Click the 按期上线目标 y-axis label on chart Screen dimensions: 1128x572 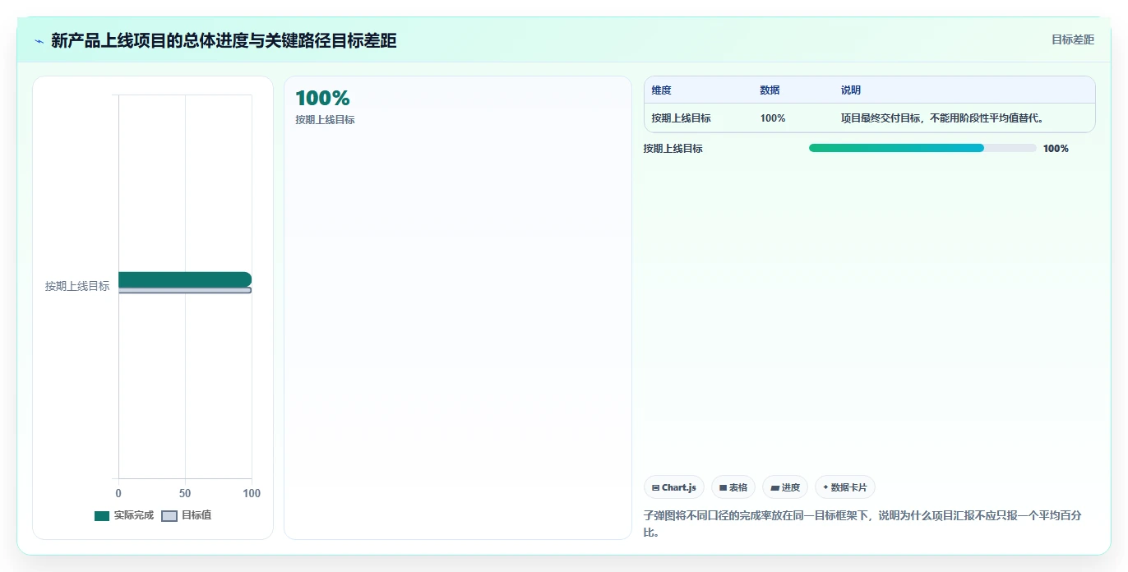77,286
